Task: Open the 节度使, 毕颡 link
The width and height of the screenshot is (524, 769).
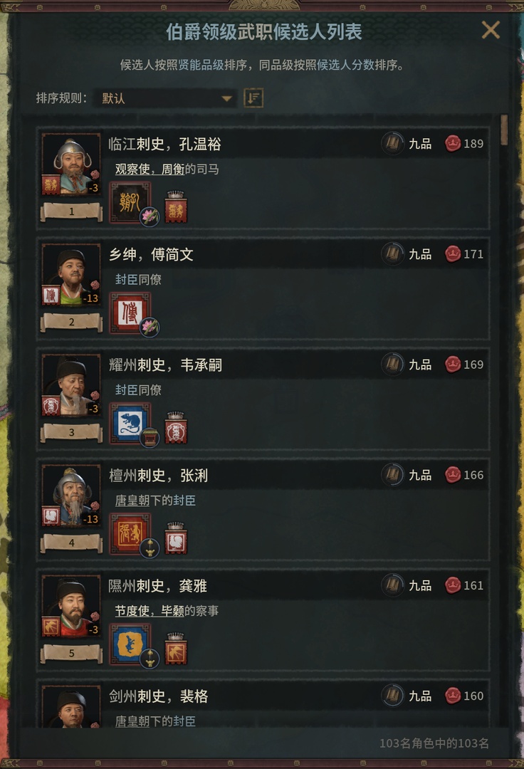Action: pos(150,611)
